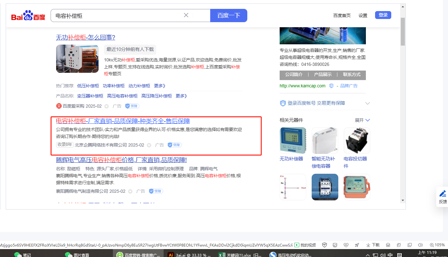
Task: Open dropdown arrow beside 北京企腾网络技术有限公司
Action: (149, 145)
